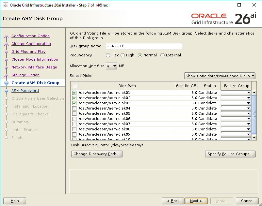
Task: Open Grid Plug and Play step
Action: tap(28, 51)
